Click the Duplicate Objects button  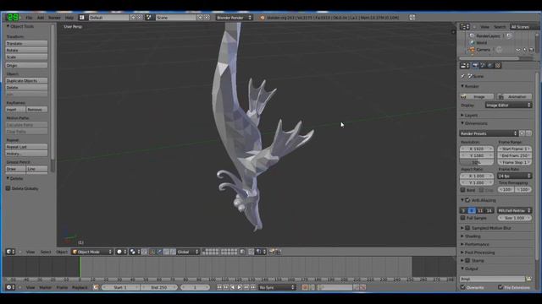26,81
